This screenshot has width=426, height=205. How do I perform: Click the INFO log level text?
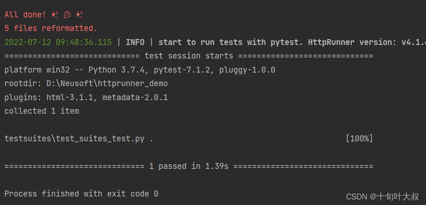point(135,42)
